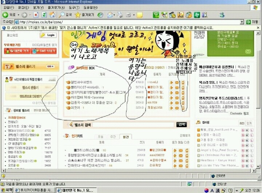Click the green clover toolbar icon

pos(197,15)
